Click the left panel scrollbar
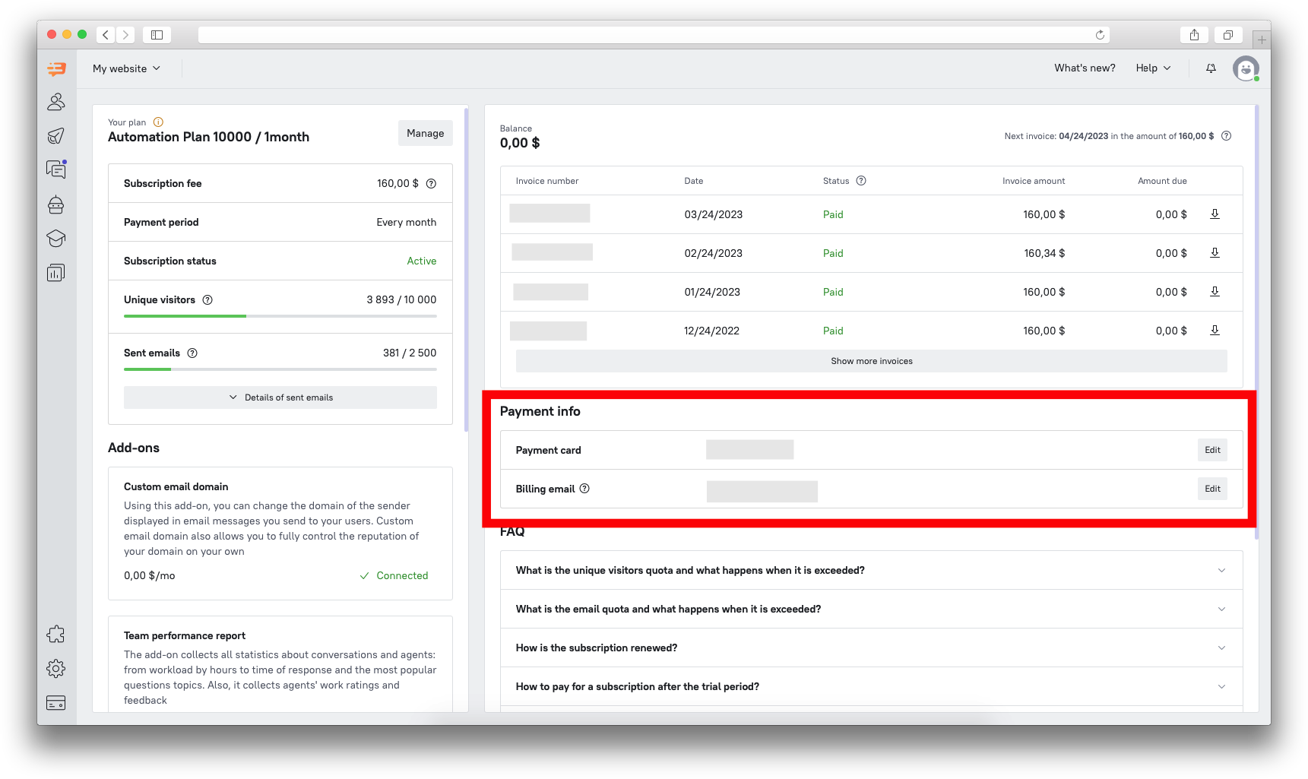Viewport: 1308px width, 779px height. [466, 270]
